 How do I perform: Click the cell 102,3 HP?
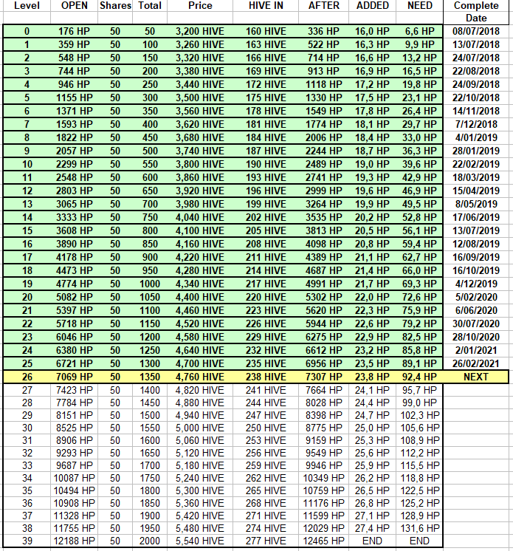tap(419, 416)
